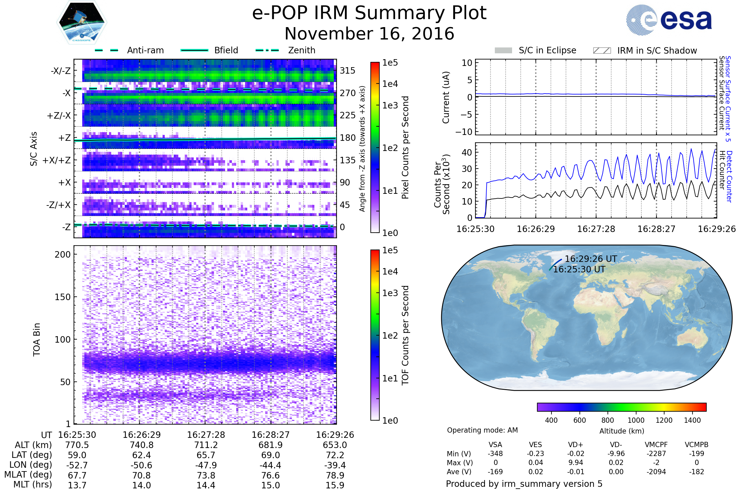Click the e-POP IRM Summary Plot title

click(369, 13)
